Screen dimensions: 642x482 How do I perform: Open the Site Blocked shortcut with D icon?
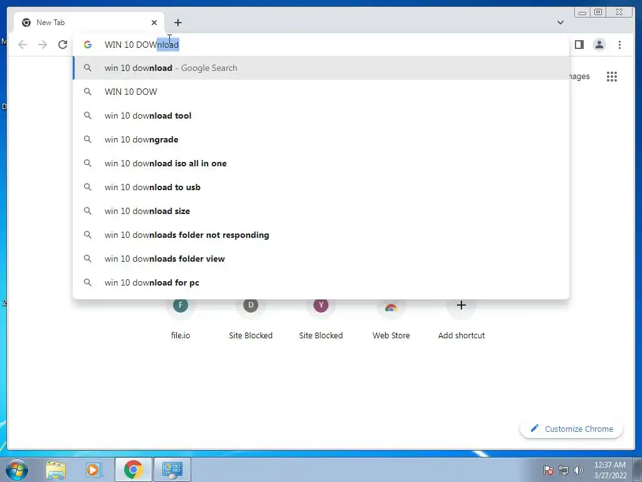click(251, 319)
